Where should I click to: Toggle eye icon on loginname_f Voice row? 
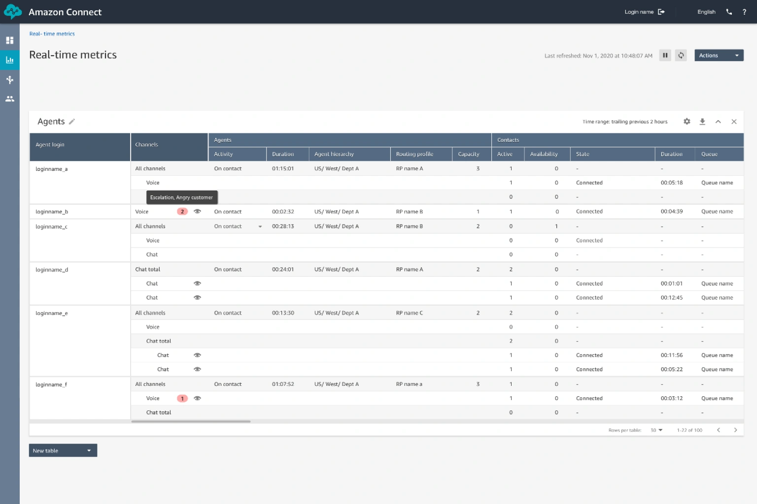point(197,399)
